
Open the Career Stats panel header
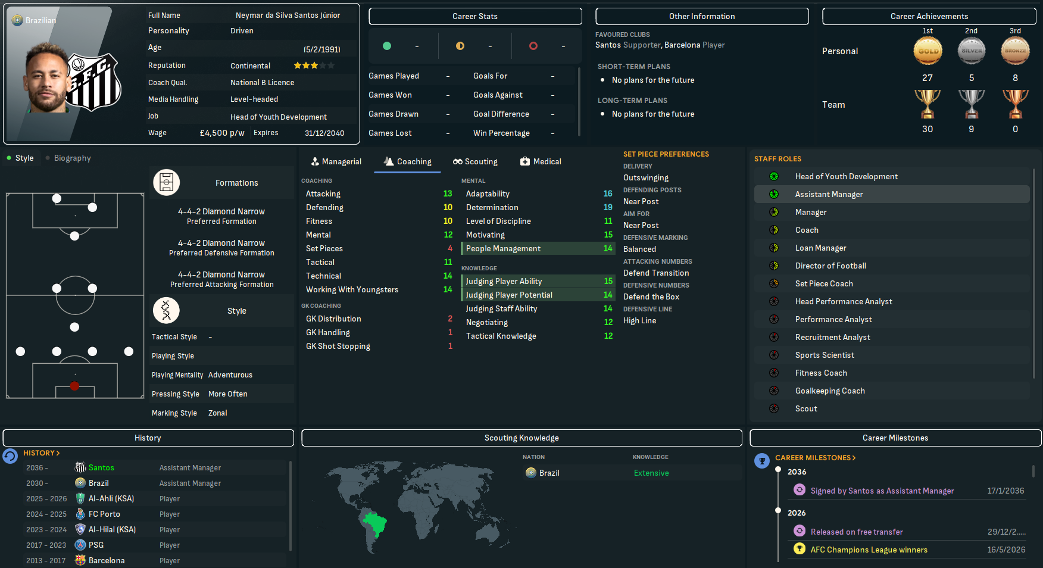(475, 16)
